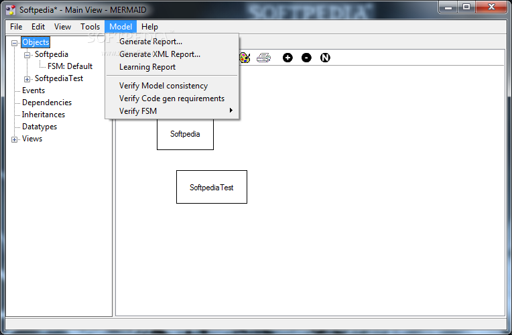Open the Tools menu
Viewport: 512px width, 335px height.
pos(90,27)
